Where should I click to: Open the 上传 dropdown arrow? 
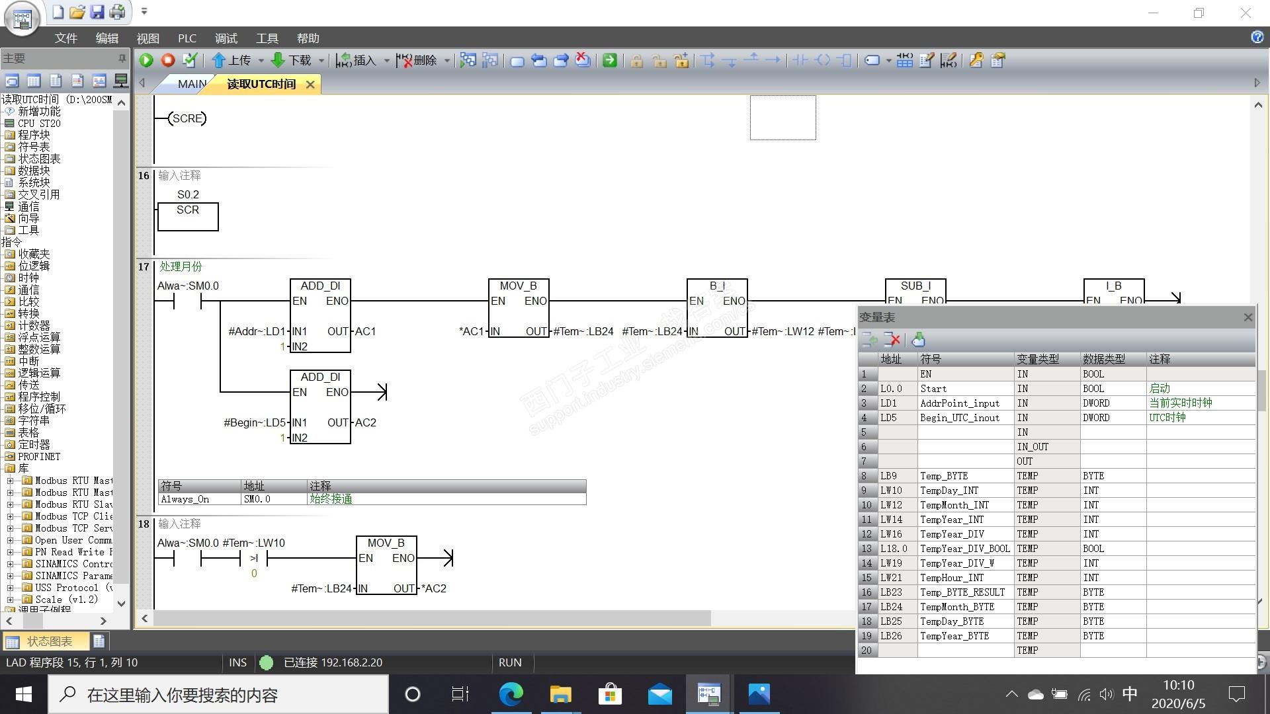click(261, 61)
